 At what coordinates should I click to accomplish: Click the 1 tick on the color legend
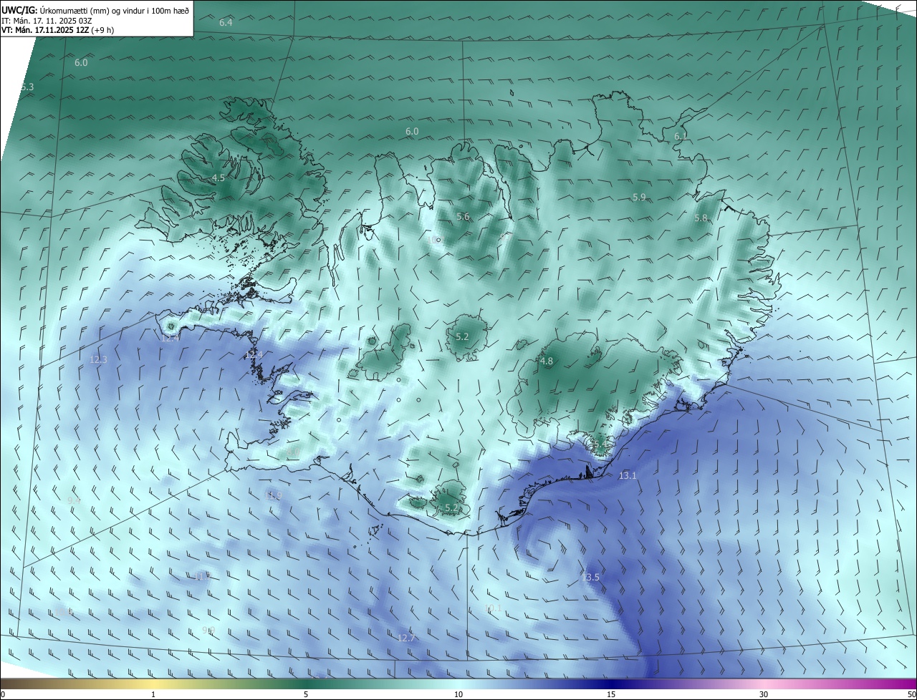coord(153,694)
